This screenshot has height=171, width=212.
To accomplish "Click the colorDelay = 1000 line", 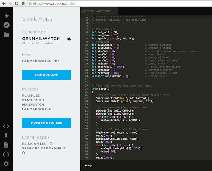I will click(x=108, y=67).
